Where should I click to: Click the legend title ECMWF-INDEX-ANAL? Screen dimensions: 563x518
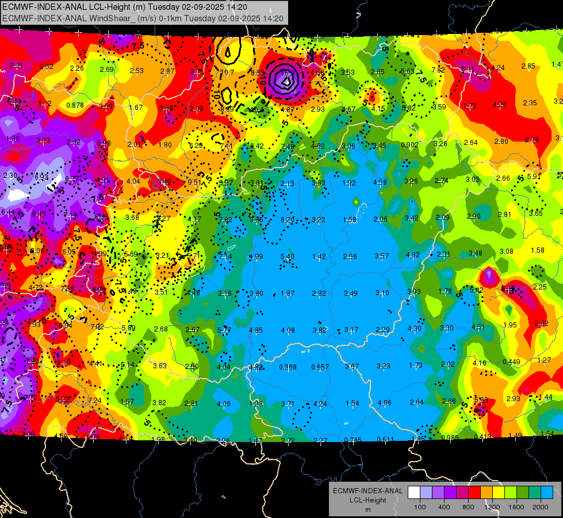[367, 491]
